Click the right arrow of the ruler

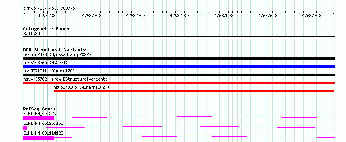click(x=334, y=12)
